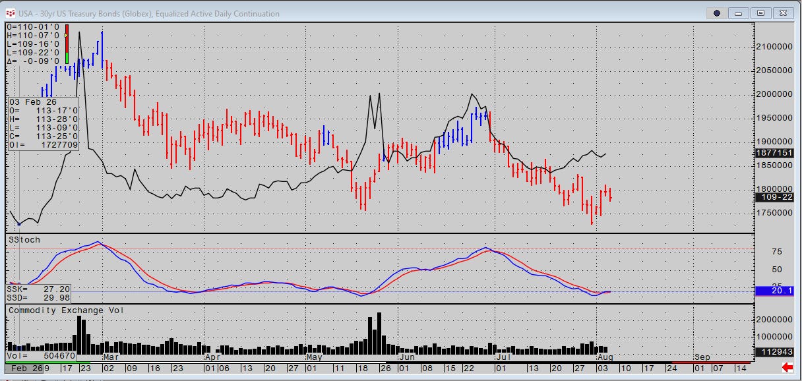Click the 2100000 price scale label
The width and height of the screenshot is (802, 381).
[774, 47]
